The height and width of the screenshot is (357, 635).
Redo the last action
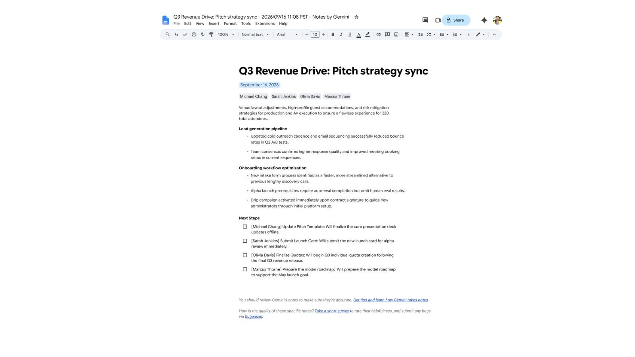185,35
